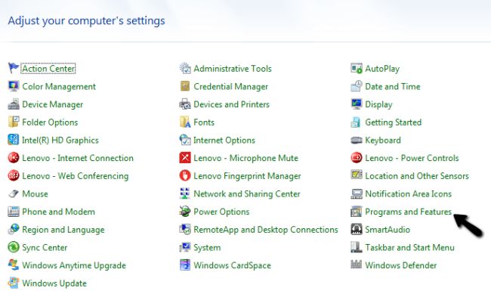Click the SmartAudio headphones icon

pos(357,229)
